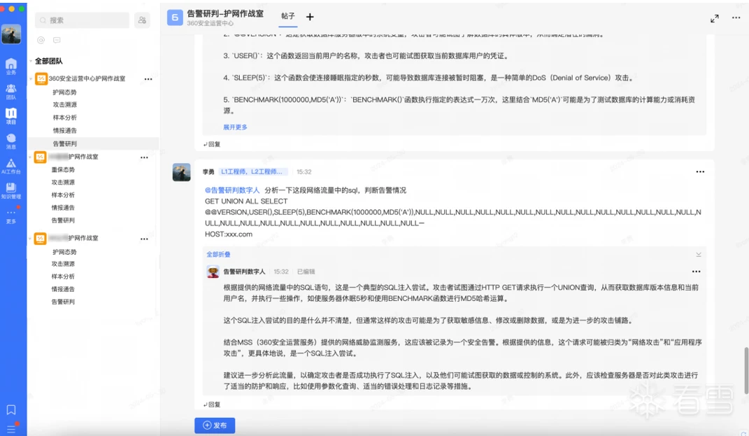
Task: Click the 发布 publish button
Action: [x=215, y=426]
